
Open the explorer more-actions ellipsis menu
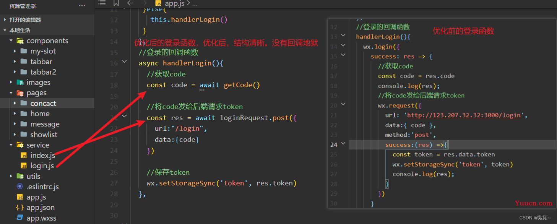pos(82,6)
